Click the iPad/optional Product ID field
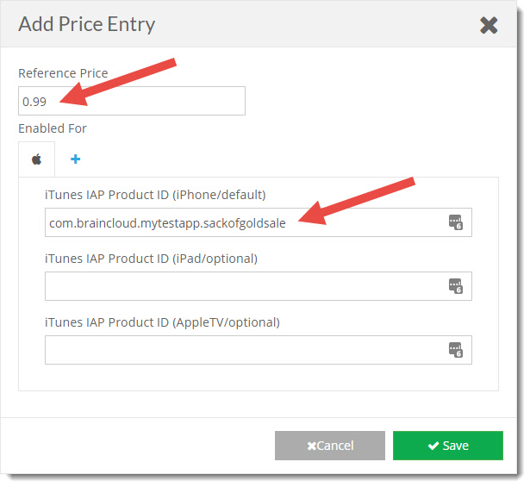 (x=241, y=286)
